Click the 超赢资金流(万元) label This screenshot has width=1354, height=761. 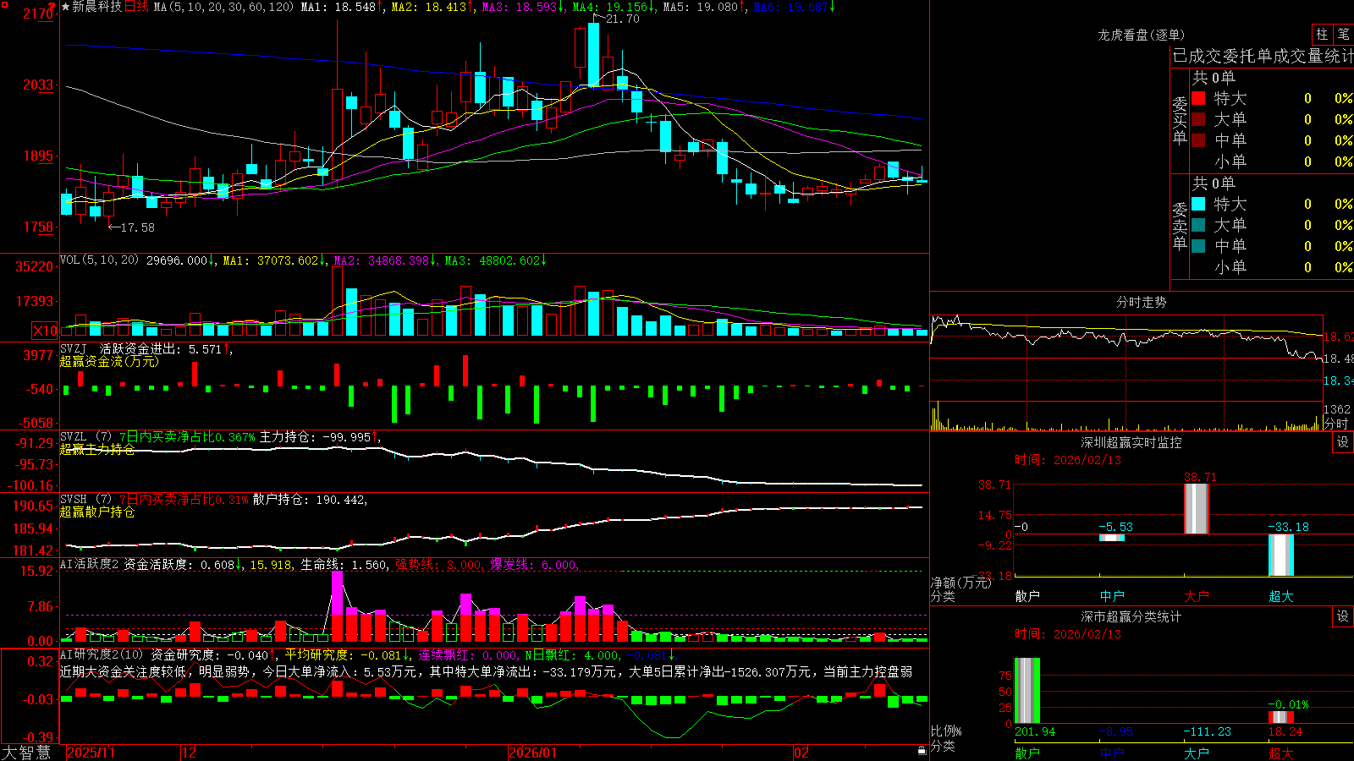click(x=109, y=361)
